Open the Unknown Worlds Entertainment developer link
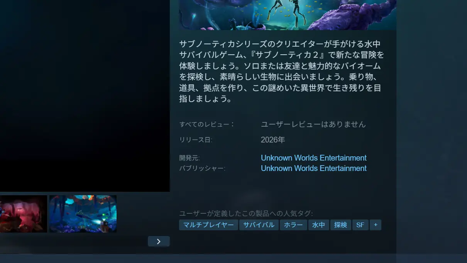467x263 pixels. click(x=314, y=158)
